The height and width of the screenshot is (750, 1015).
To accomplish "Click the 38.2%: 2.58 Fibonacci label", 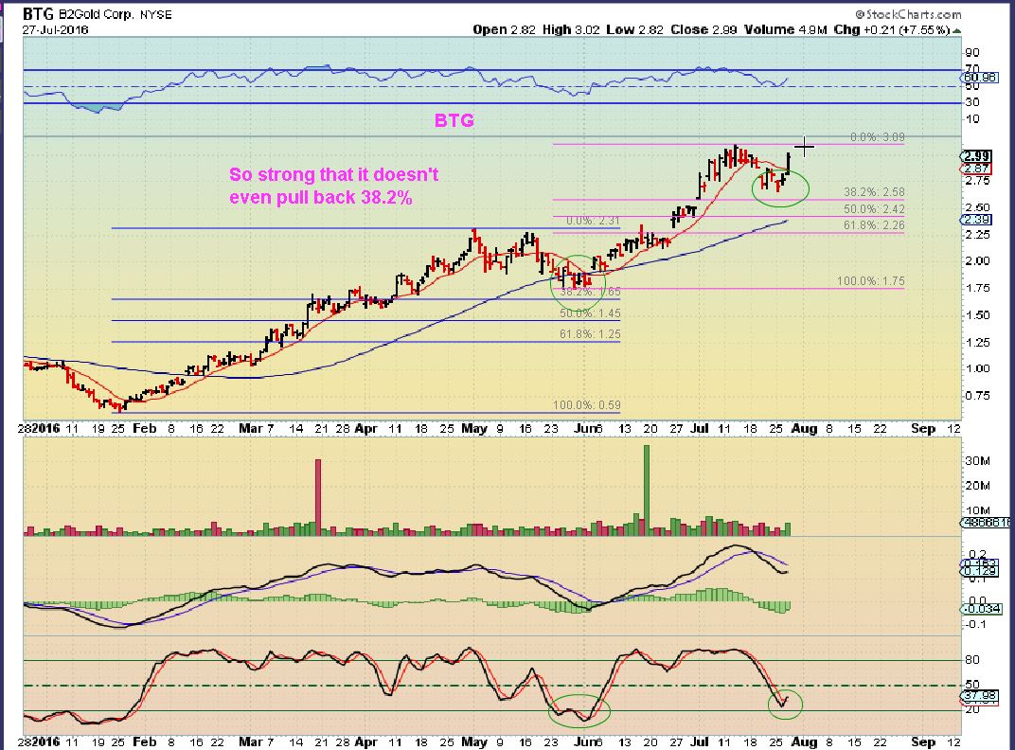I will tap(874, 192).
